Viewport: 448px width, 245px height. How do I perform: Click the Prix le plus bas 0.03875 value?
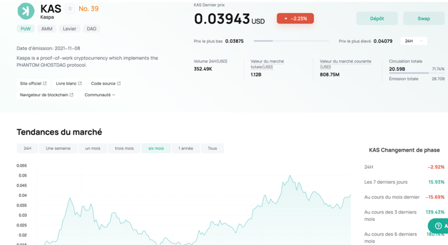[x=234, y=41]
